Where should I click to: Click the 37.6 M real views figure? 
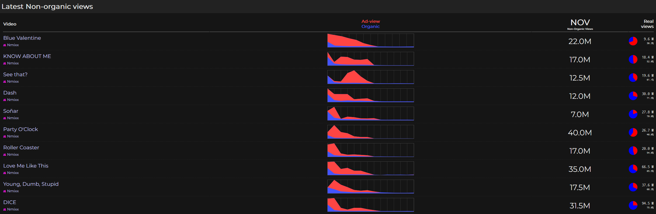click(x=648, y=185)
